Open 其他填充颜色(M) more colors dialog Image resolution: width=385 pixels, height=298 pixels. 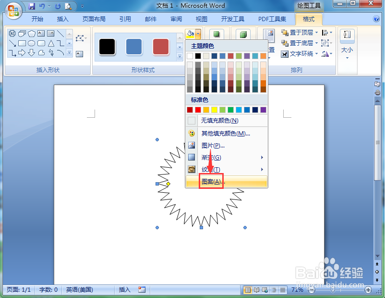227,133
